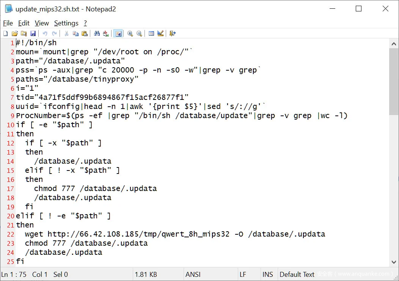Image resolution: width=399 pixels, height=281 pixels.
Task: Click the Customize Schemes ruler icon
Action: pos(160,33)
